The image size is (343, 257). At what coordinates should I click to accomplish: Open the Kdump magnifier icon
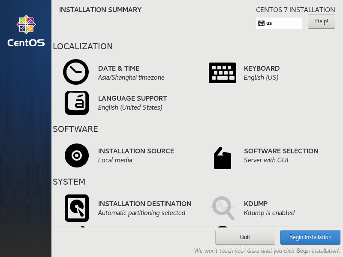[223, 208]
